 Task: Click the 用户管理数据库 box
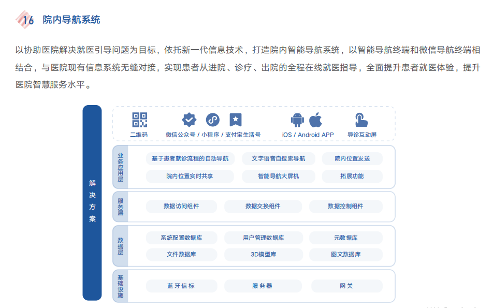[263, 238]
